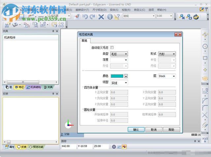Click the transform copy tool icon

(x=205, y=91)
